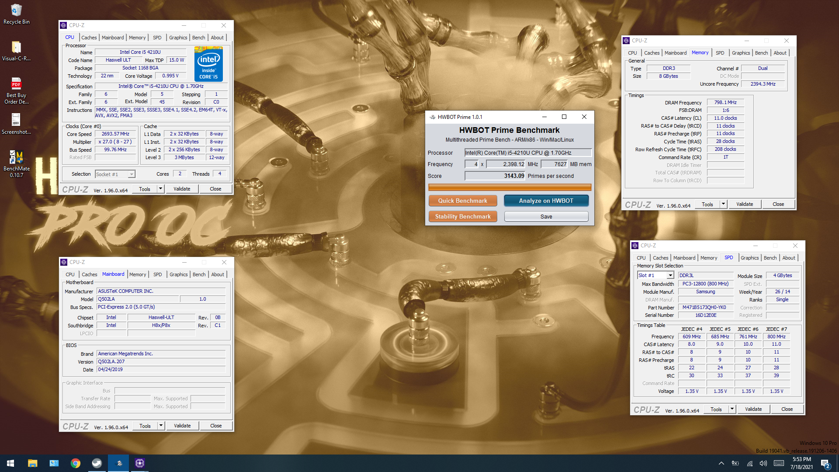The image size is (839, 472).
Task: Expand Tools dropdown arrow in SPD window
Action: pyautogui.click(x=732, y=409)
